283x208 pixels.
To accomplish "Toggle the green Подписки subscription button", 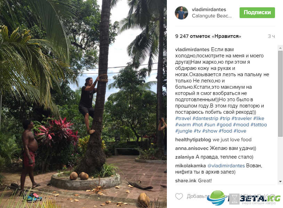I will [257, 13].
